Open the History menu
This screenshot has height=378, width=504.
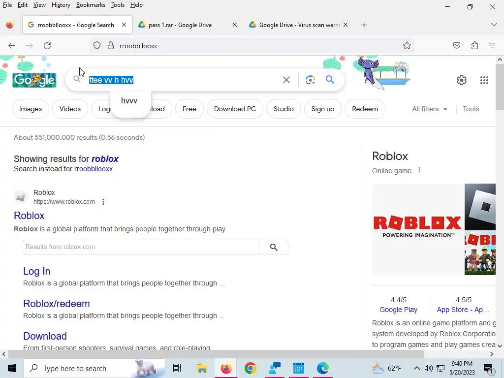(x=61, y=5)
